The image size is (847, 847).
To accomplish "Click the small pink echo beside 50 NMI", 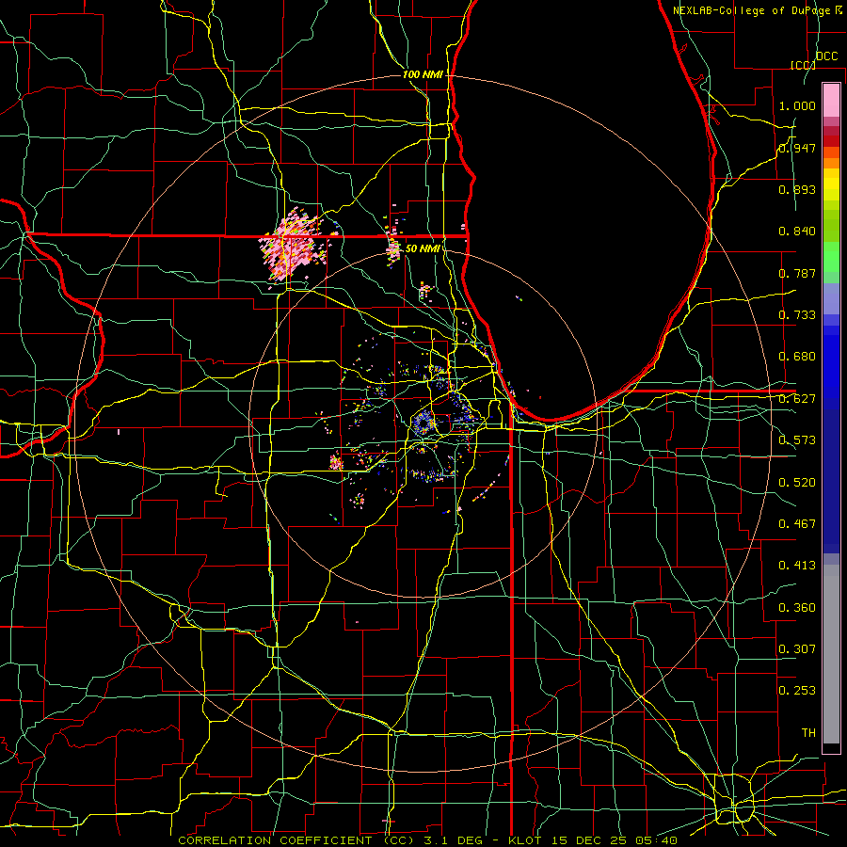I will pyautogui.click(x=393, y=251).
